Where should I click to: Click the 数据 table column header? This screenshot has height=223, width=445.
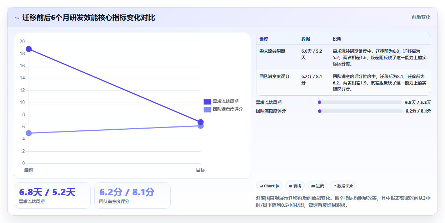[x=306, y=39]
